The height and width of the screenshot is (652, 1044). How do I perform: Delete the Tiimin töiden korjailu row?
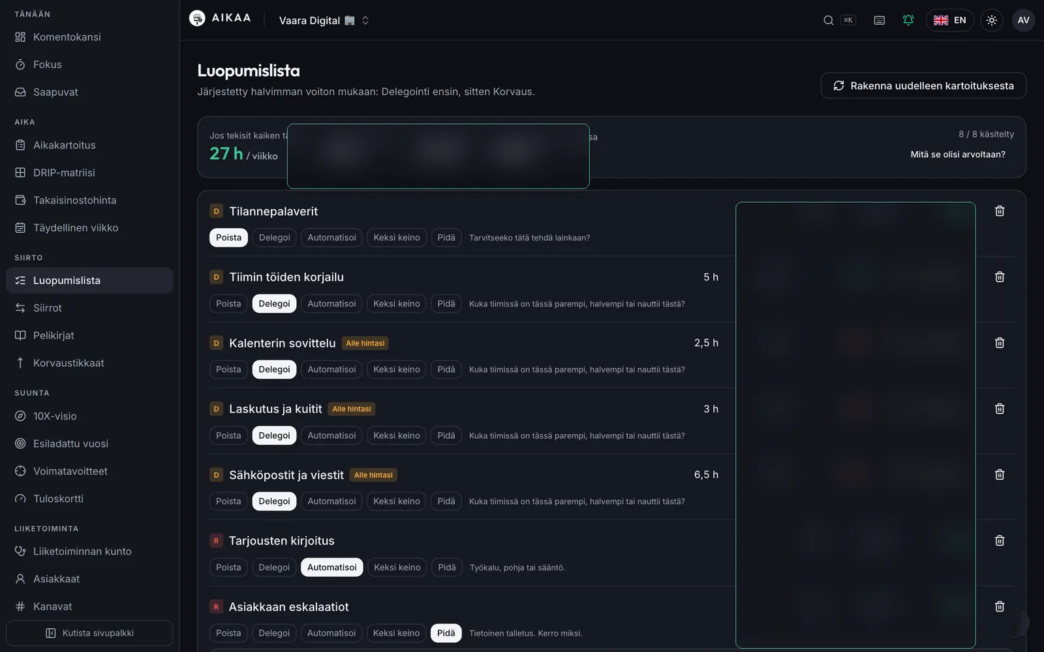click(1000, 277)
